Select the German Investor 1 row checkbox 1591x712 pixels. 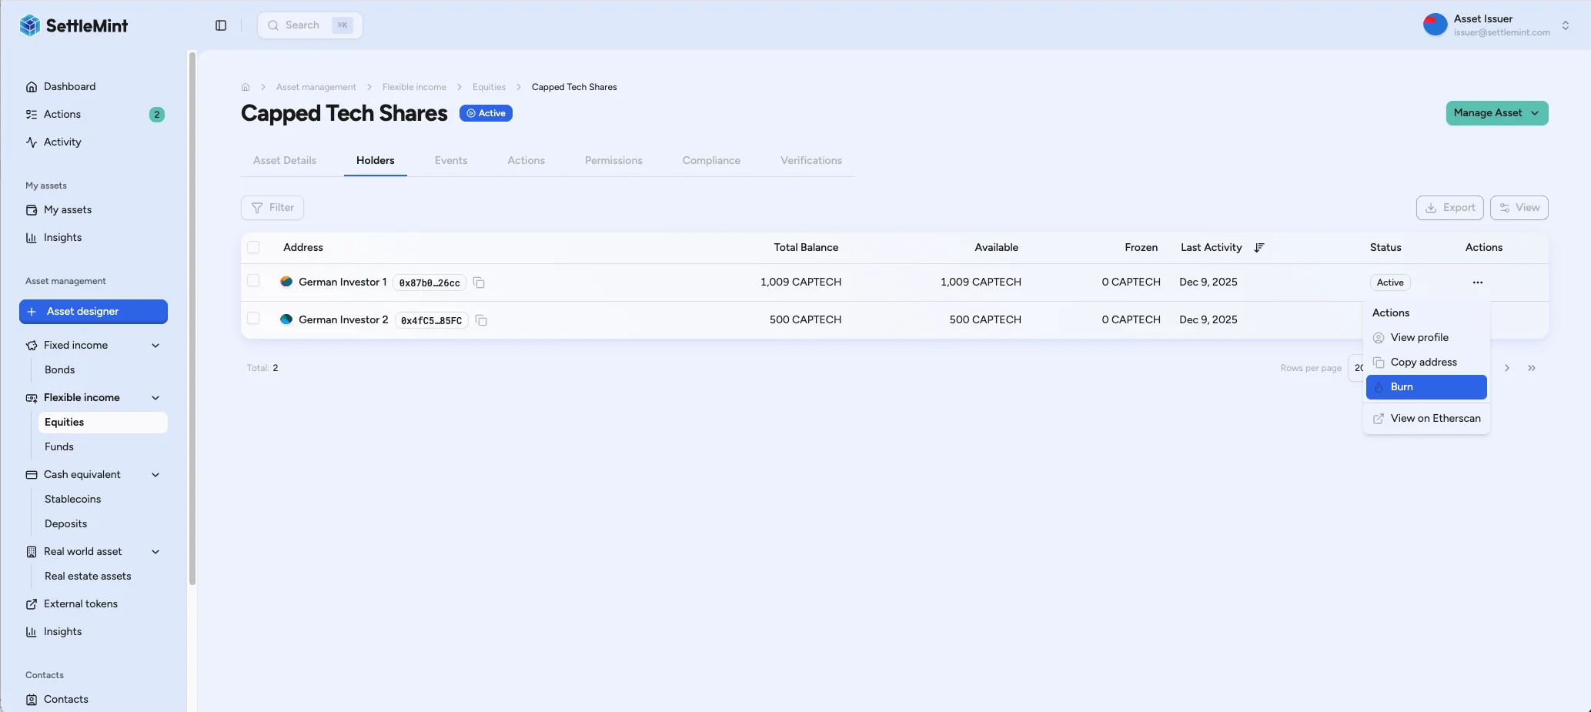[x=253, y=281]
